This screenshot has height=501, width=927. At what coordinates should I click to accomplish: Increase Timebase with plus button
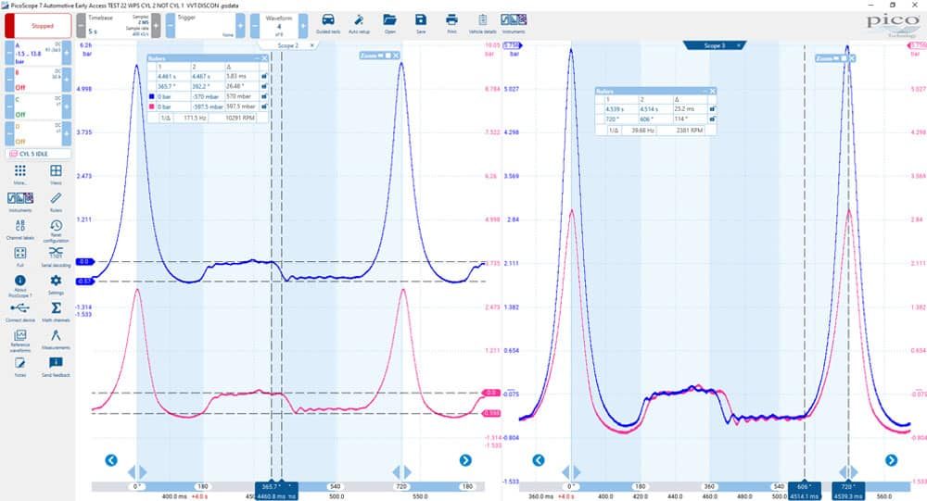156,26
